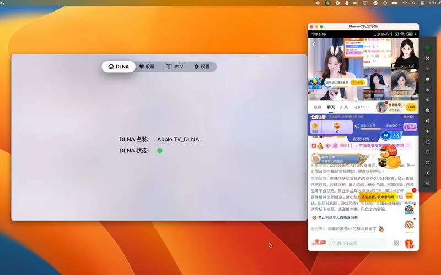The width and height of the screenshot is (441, 275).
Task: Toggle the crossed-eye screen-off icon
Action: (x=428, y=100)
